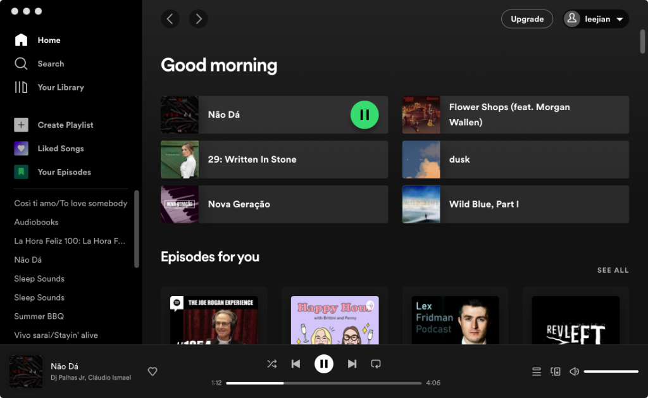648x398 pixels.
Task: Go to previous track
Action: 296,364
